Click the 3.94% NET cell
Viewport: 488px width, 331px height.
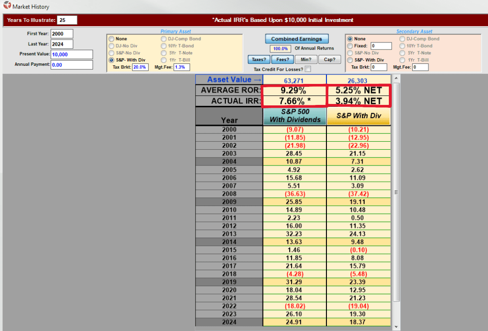358,101
